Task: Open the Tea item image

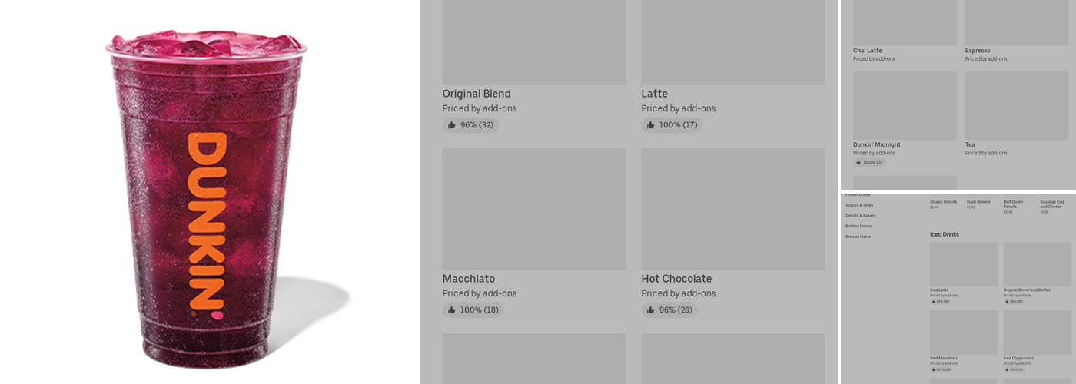Action: [x=1017, y=105]
